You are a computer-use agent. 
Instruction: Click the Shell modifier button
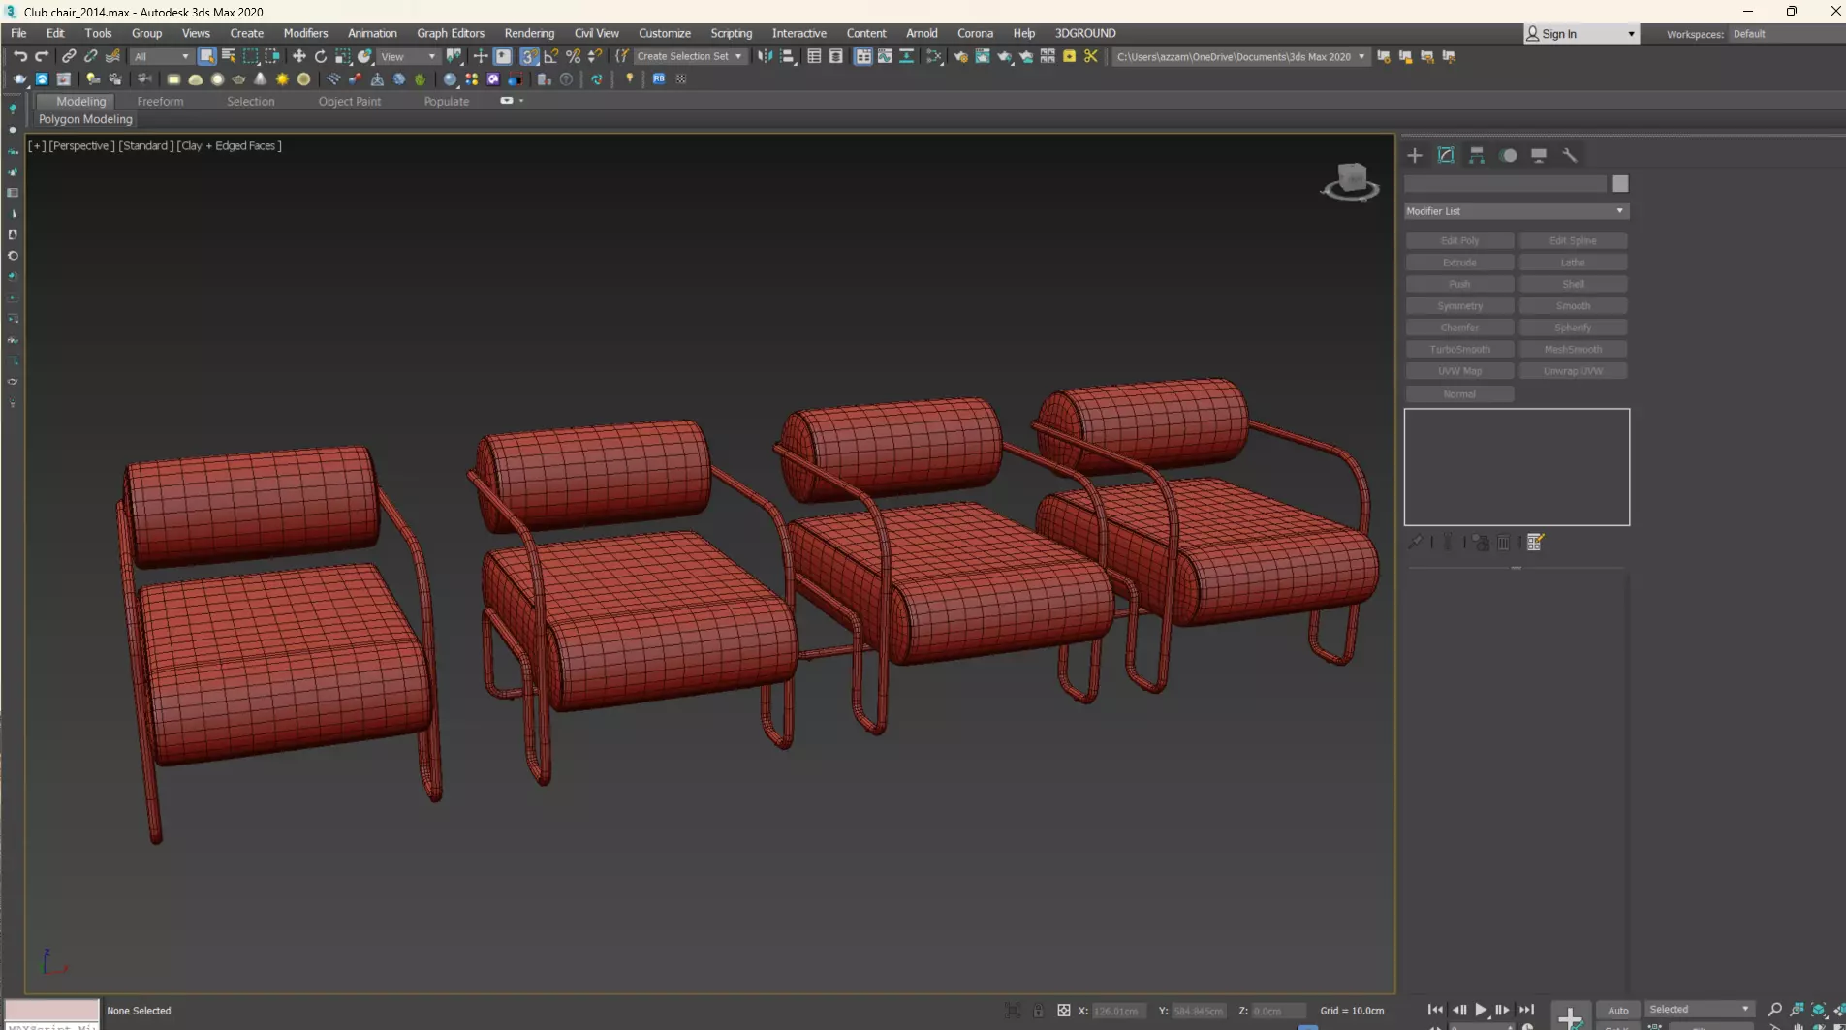[1573, 284]
